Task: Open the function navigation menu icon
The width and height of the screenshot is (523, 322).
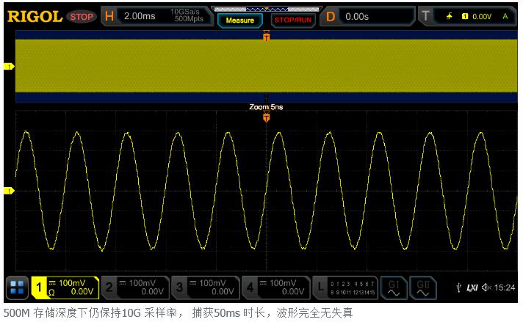Action: (x=17, y=288)
